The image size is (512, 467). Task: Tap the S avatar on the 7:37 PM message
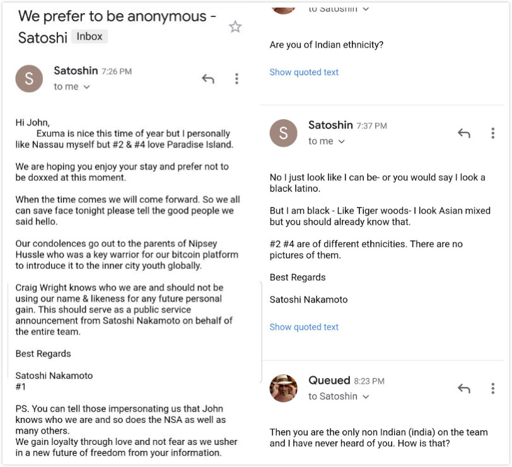click(x=283, y=133)
